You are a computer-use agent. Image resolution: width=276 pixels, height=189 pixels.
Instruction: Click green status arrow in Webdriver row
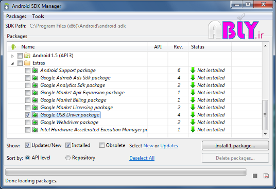pos(193,122)
